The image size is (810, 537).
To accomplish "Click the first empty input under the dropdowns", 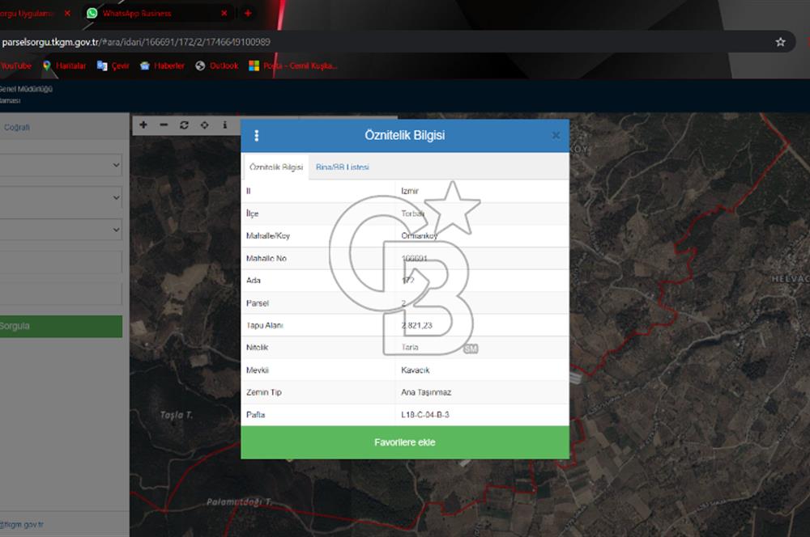I will point(61,261).
